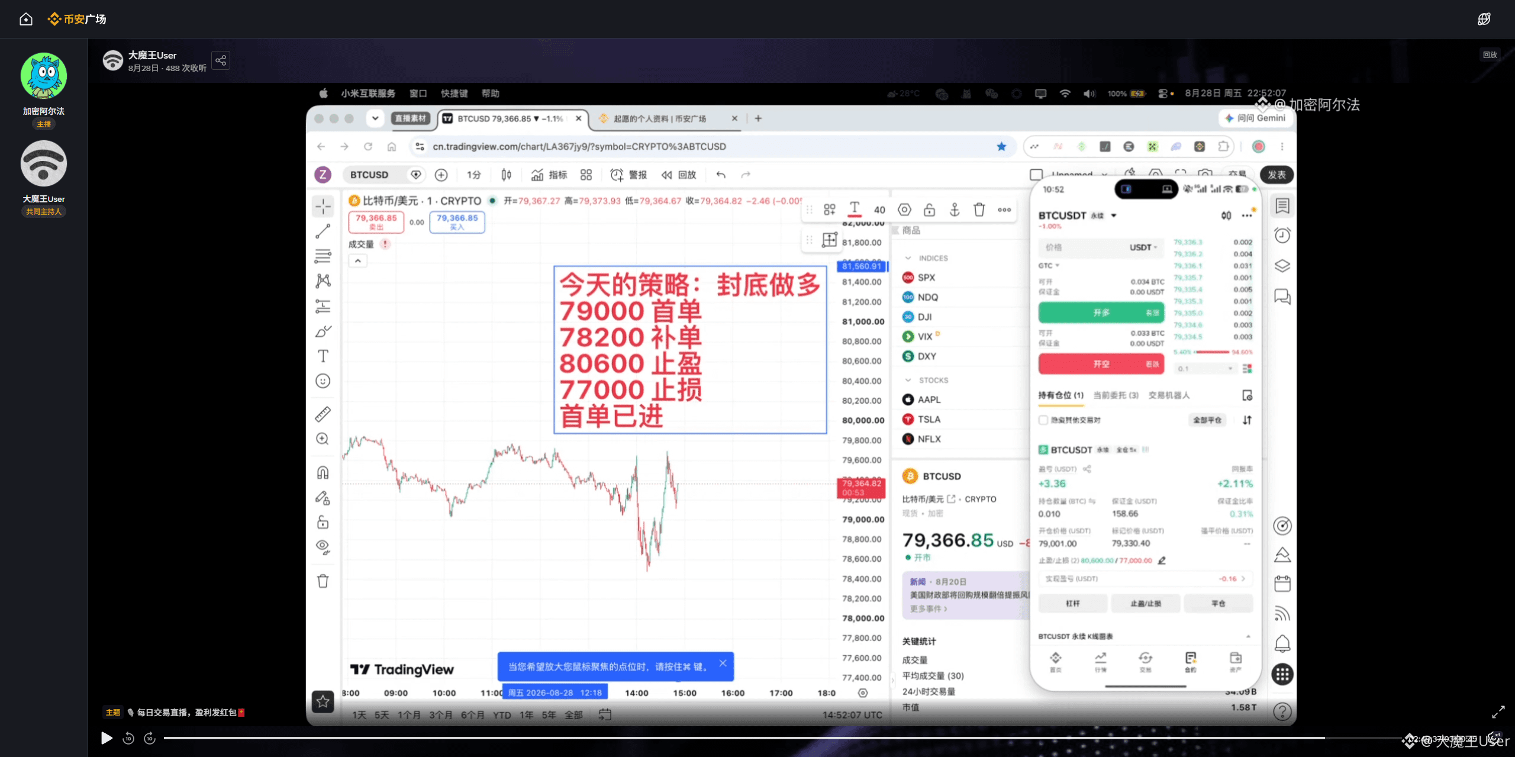The image size is (1515, 757).
Task: Add symbol to compare with plus icon
Action: tap(441, 175)
